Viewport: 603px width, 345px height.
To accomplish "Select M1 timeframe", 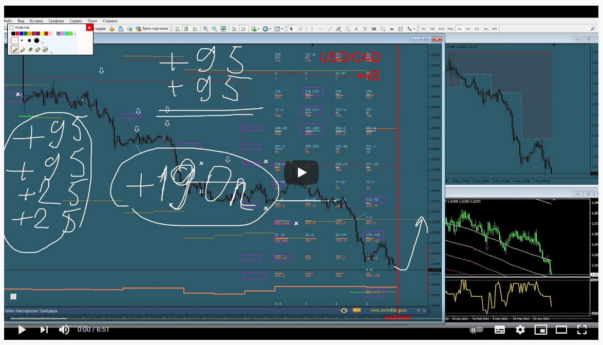I will (424, 29).
